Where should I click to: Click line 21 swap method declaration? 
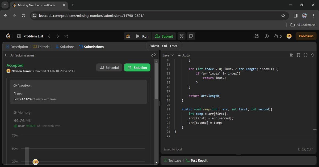[227, 109]
